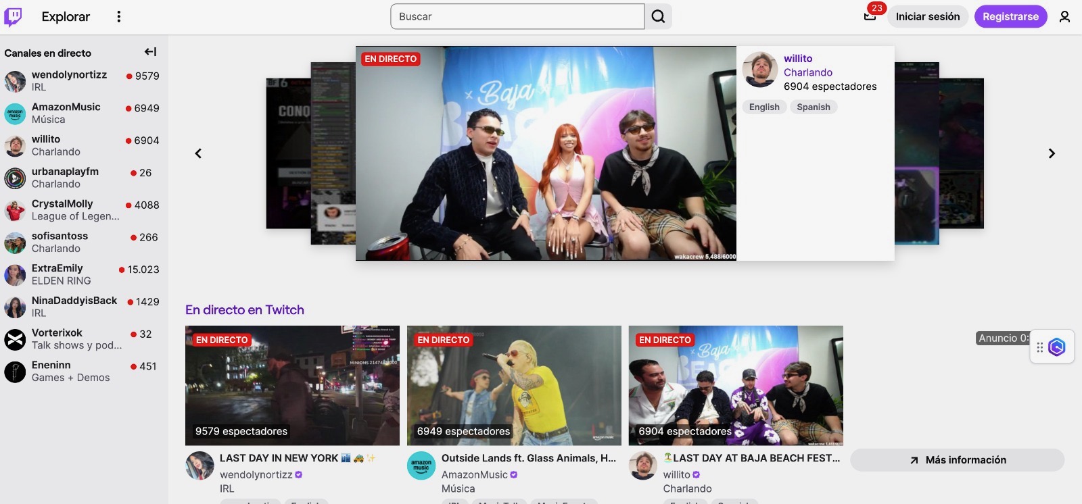Image resolution: width=1082 pixels, height=504 pixels.
Task: Open the 6904 espectadores Baja Beach thumbnail
Action: pos(736,386)
